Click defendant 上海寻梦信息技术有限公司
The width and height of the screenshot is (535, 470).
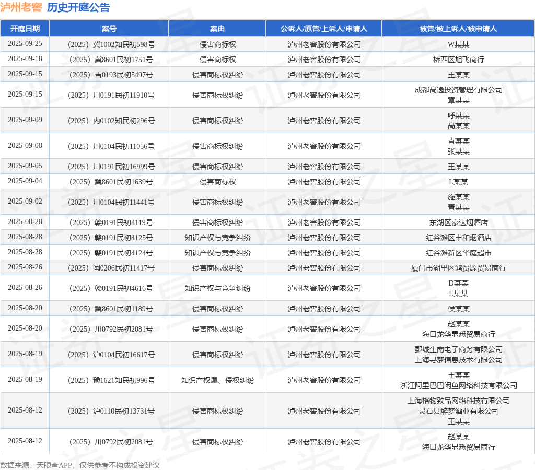click(458, 360)
